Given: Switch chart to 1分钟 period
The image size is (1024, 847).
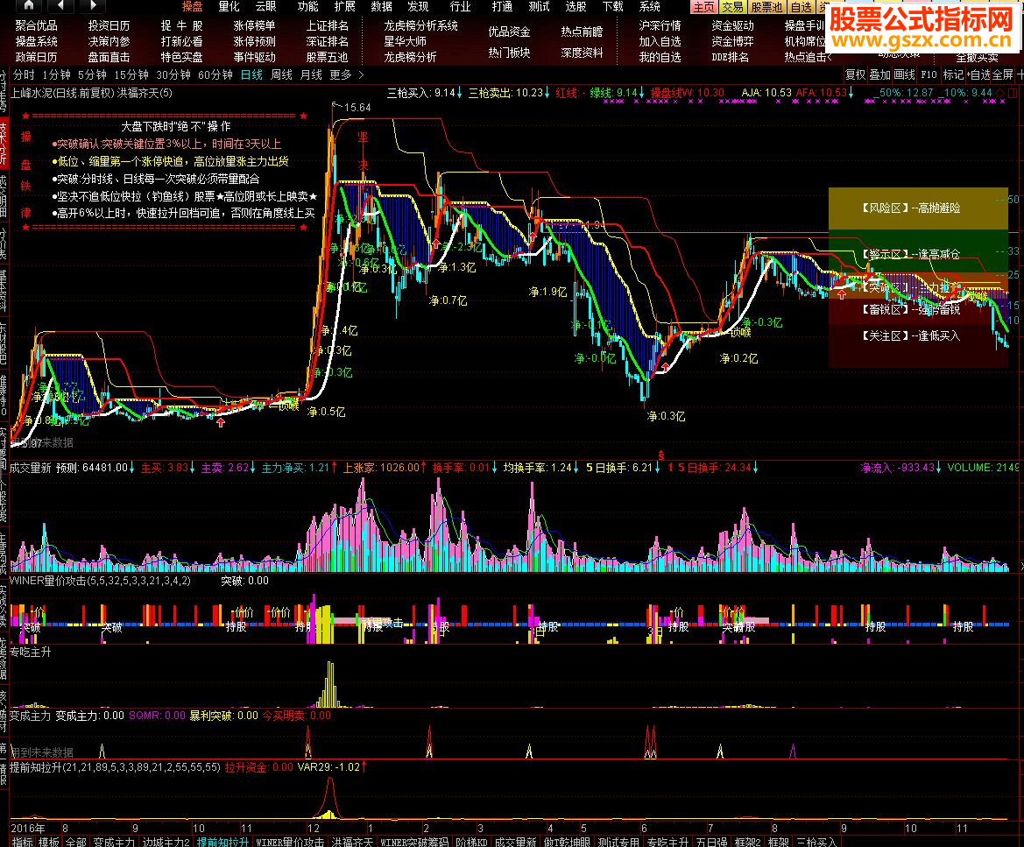Looking at the screenshot, I should click(56, 75).
